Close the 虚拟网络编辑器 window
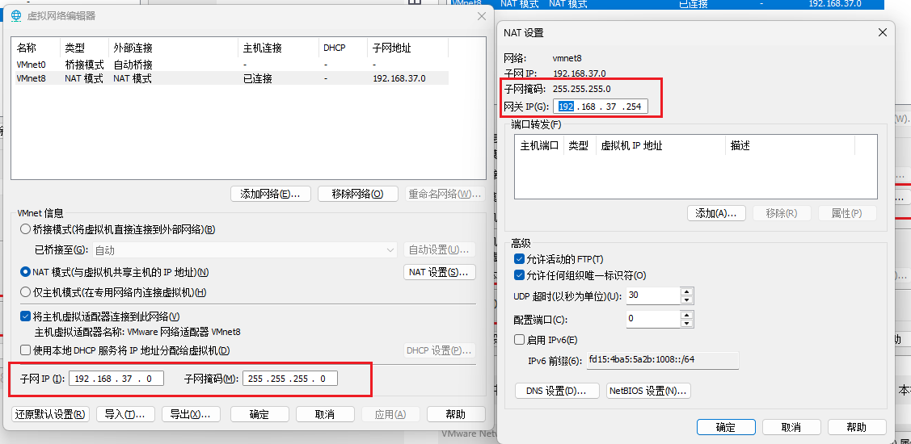Image resolution: width=911 pixels, height=444 pixels. pos(482,16)
